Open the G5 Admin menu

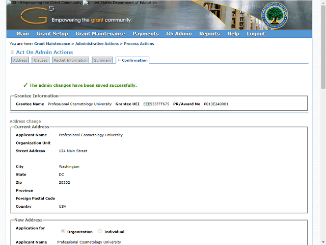pos(179,34)
